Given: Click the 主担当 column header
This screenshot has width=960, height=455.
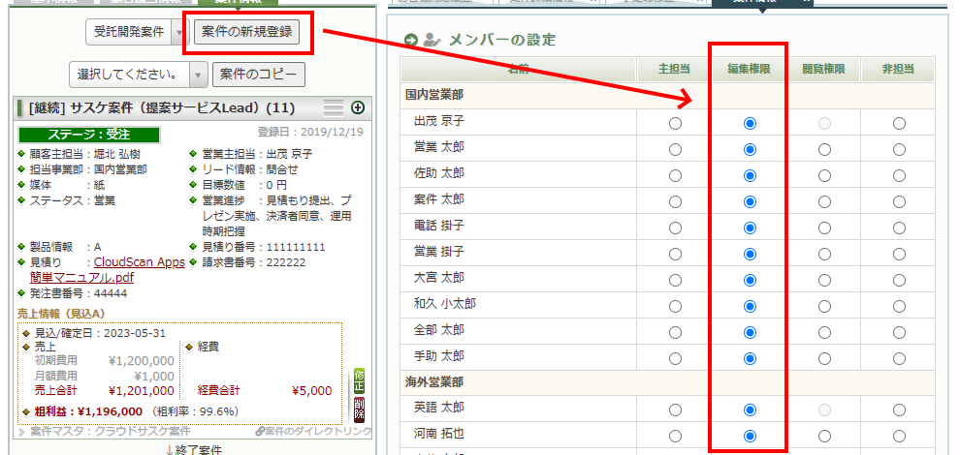Looking at the screenshot, I should (675, 69).
